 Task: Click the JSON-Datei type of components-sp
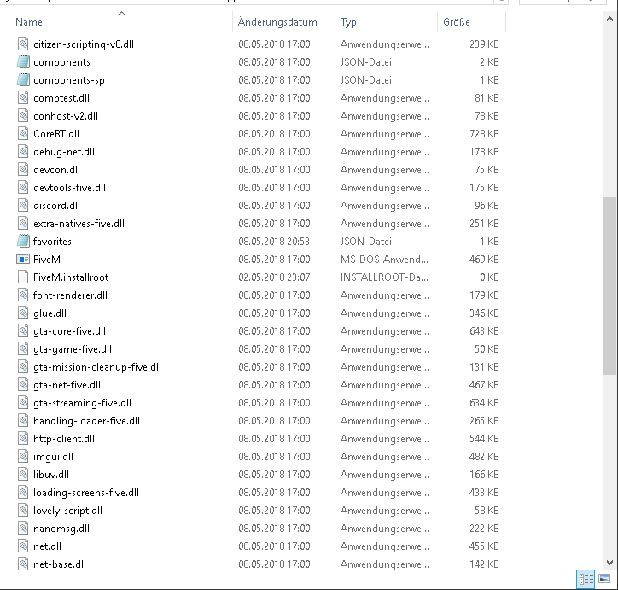[365, 80]
